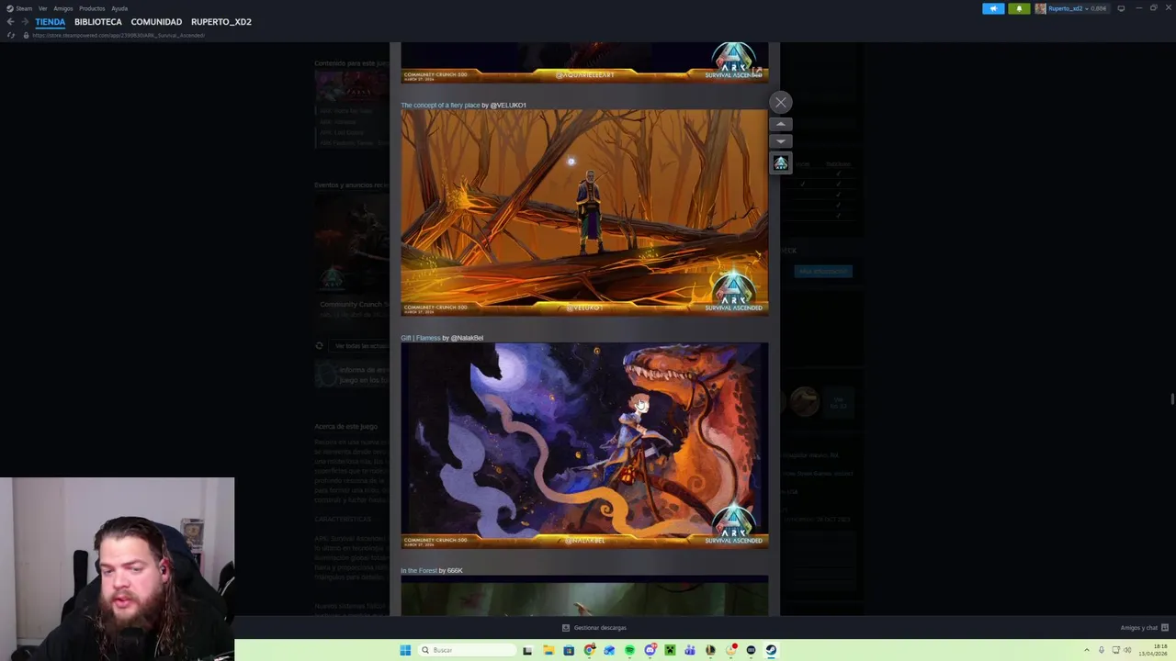Open the RUPERTO_XD2 profile tab
Viewport: 1176px width, 661px height.
(220, 22)
